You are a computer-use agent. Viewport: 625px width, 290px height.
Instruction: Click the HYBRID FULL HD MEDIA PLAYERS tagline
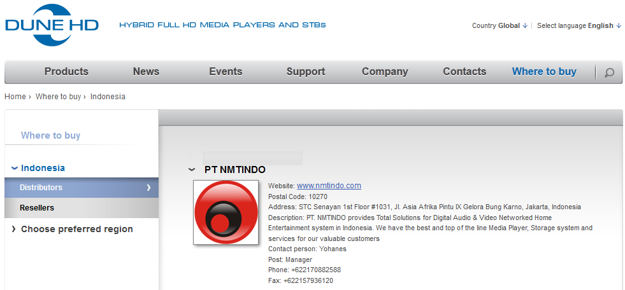coord(222,25)
